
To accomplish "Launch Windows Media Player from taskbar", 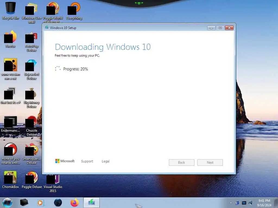I will (x=41, y=203).
